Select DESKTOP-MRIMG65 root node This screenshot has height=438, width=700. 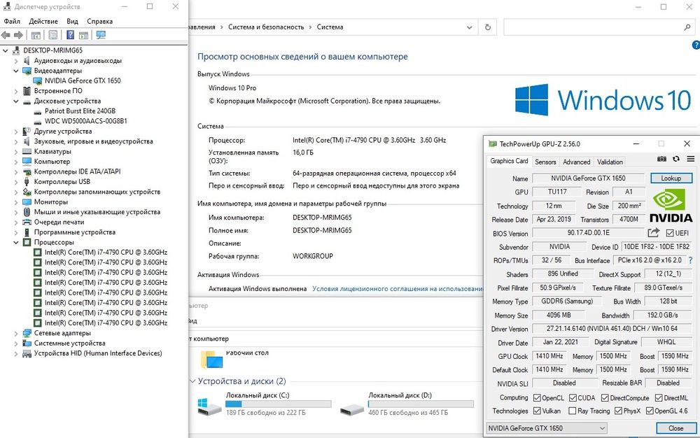tap(52, 50)
